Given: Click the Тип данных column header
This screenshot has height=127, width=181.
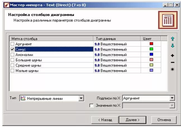Looking at the screenshot, I should pyautogui.click(x=117, y=39).
